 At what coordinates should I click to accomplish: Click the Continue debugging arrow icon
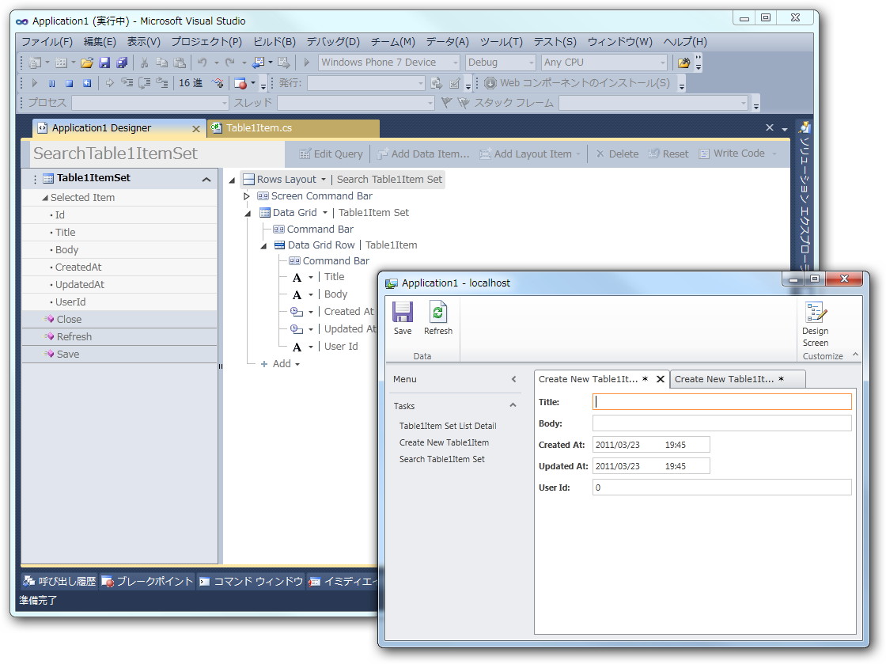click(x=34, y=82)
